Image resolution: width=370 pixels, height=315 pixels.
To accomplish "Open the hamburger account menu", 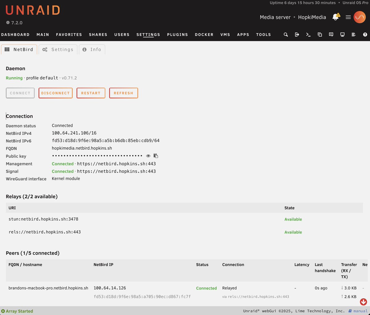I will [348, 17].
